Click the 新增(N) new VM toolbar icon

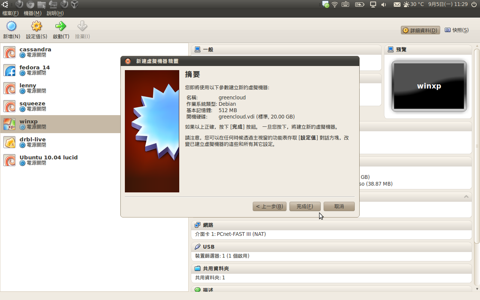(12, 26)
